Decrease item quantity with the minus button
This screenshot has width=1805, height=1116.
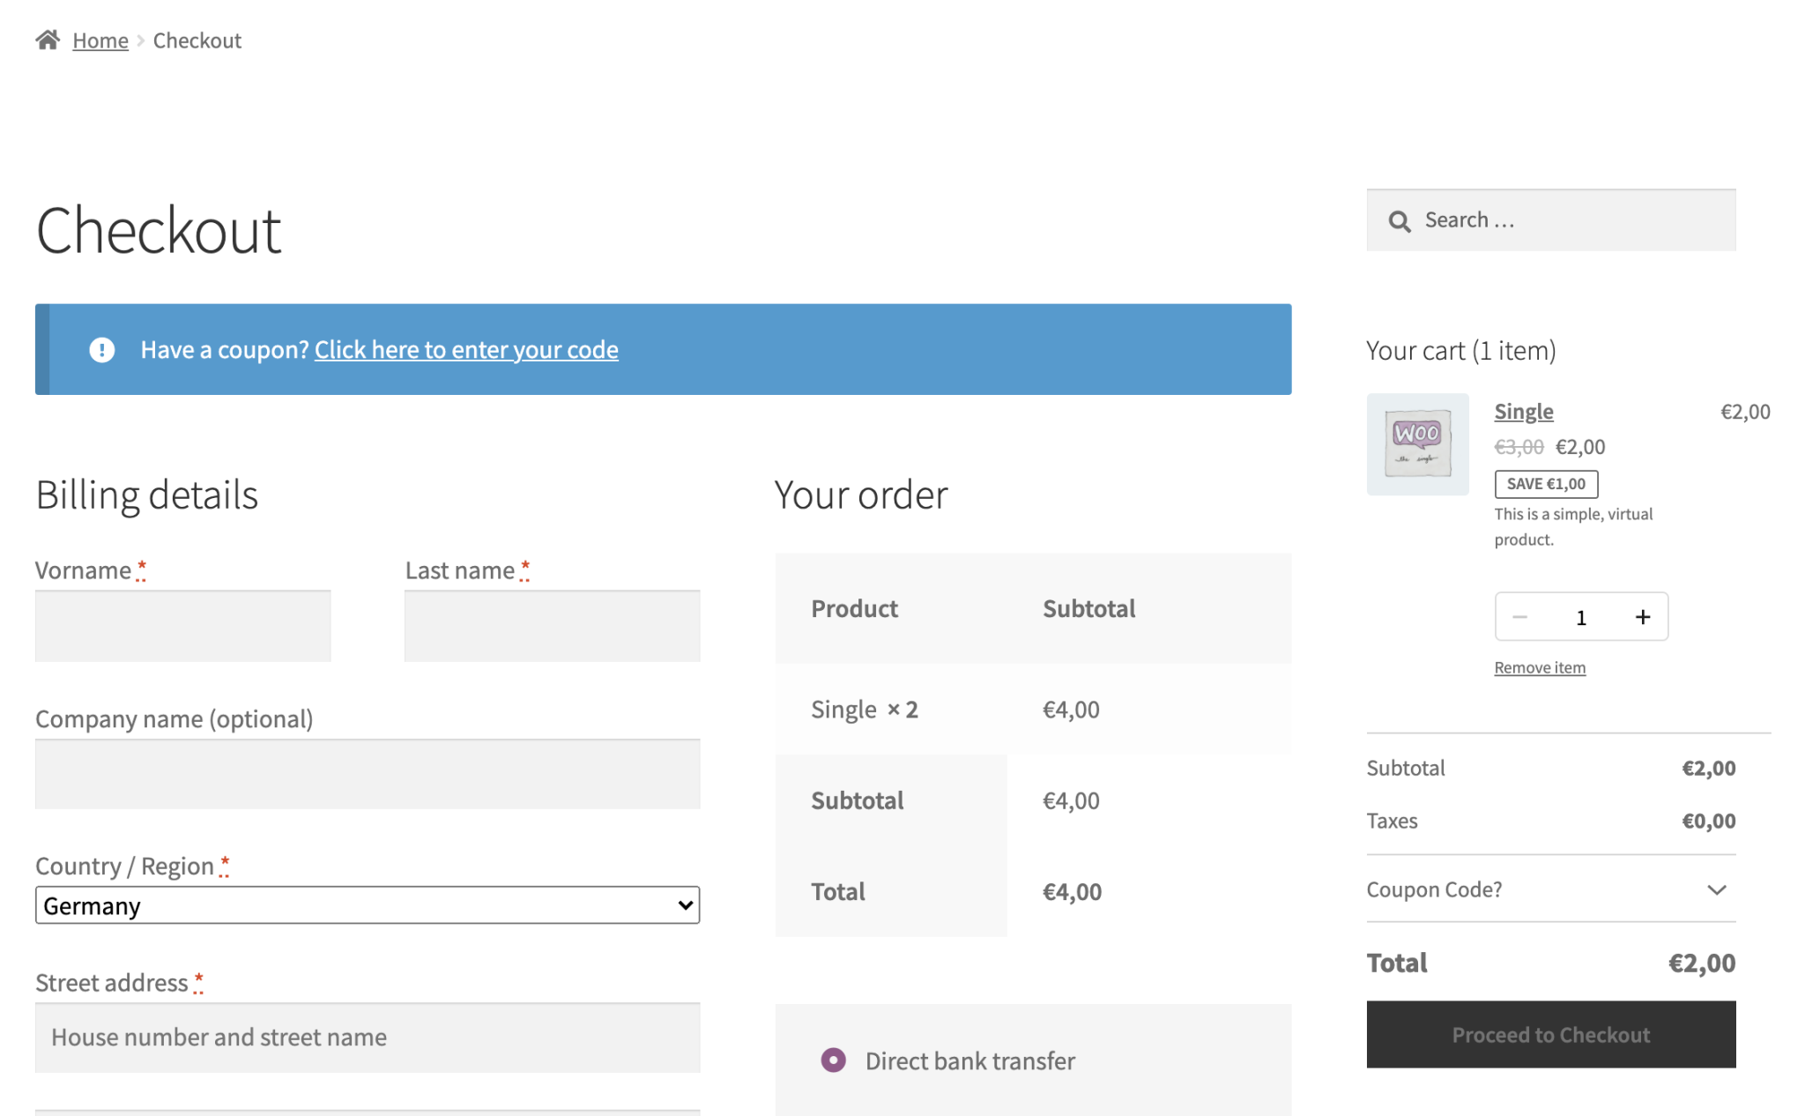(x=1519, y=616)
